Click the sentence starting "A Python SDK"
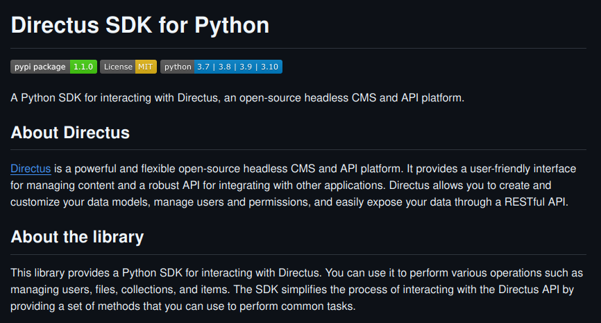Image resolution: width=601 pixels, height=323 pixels. coord(237,98)
